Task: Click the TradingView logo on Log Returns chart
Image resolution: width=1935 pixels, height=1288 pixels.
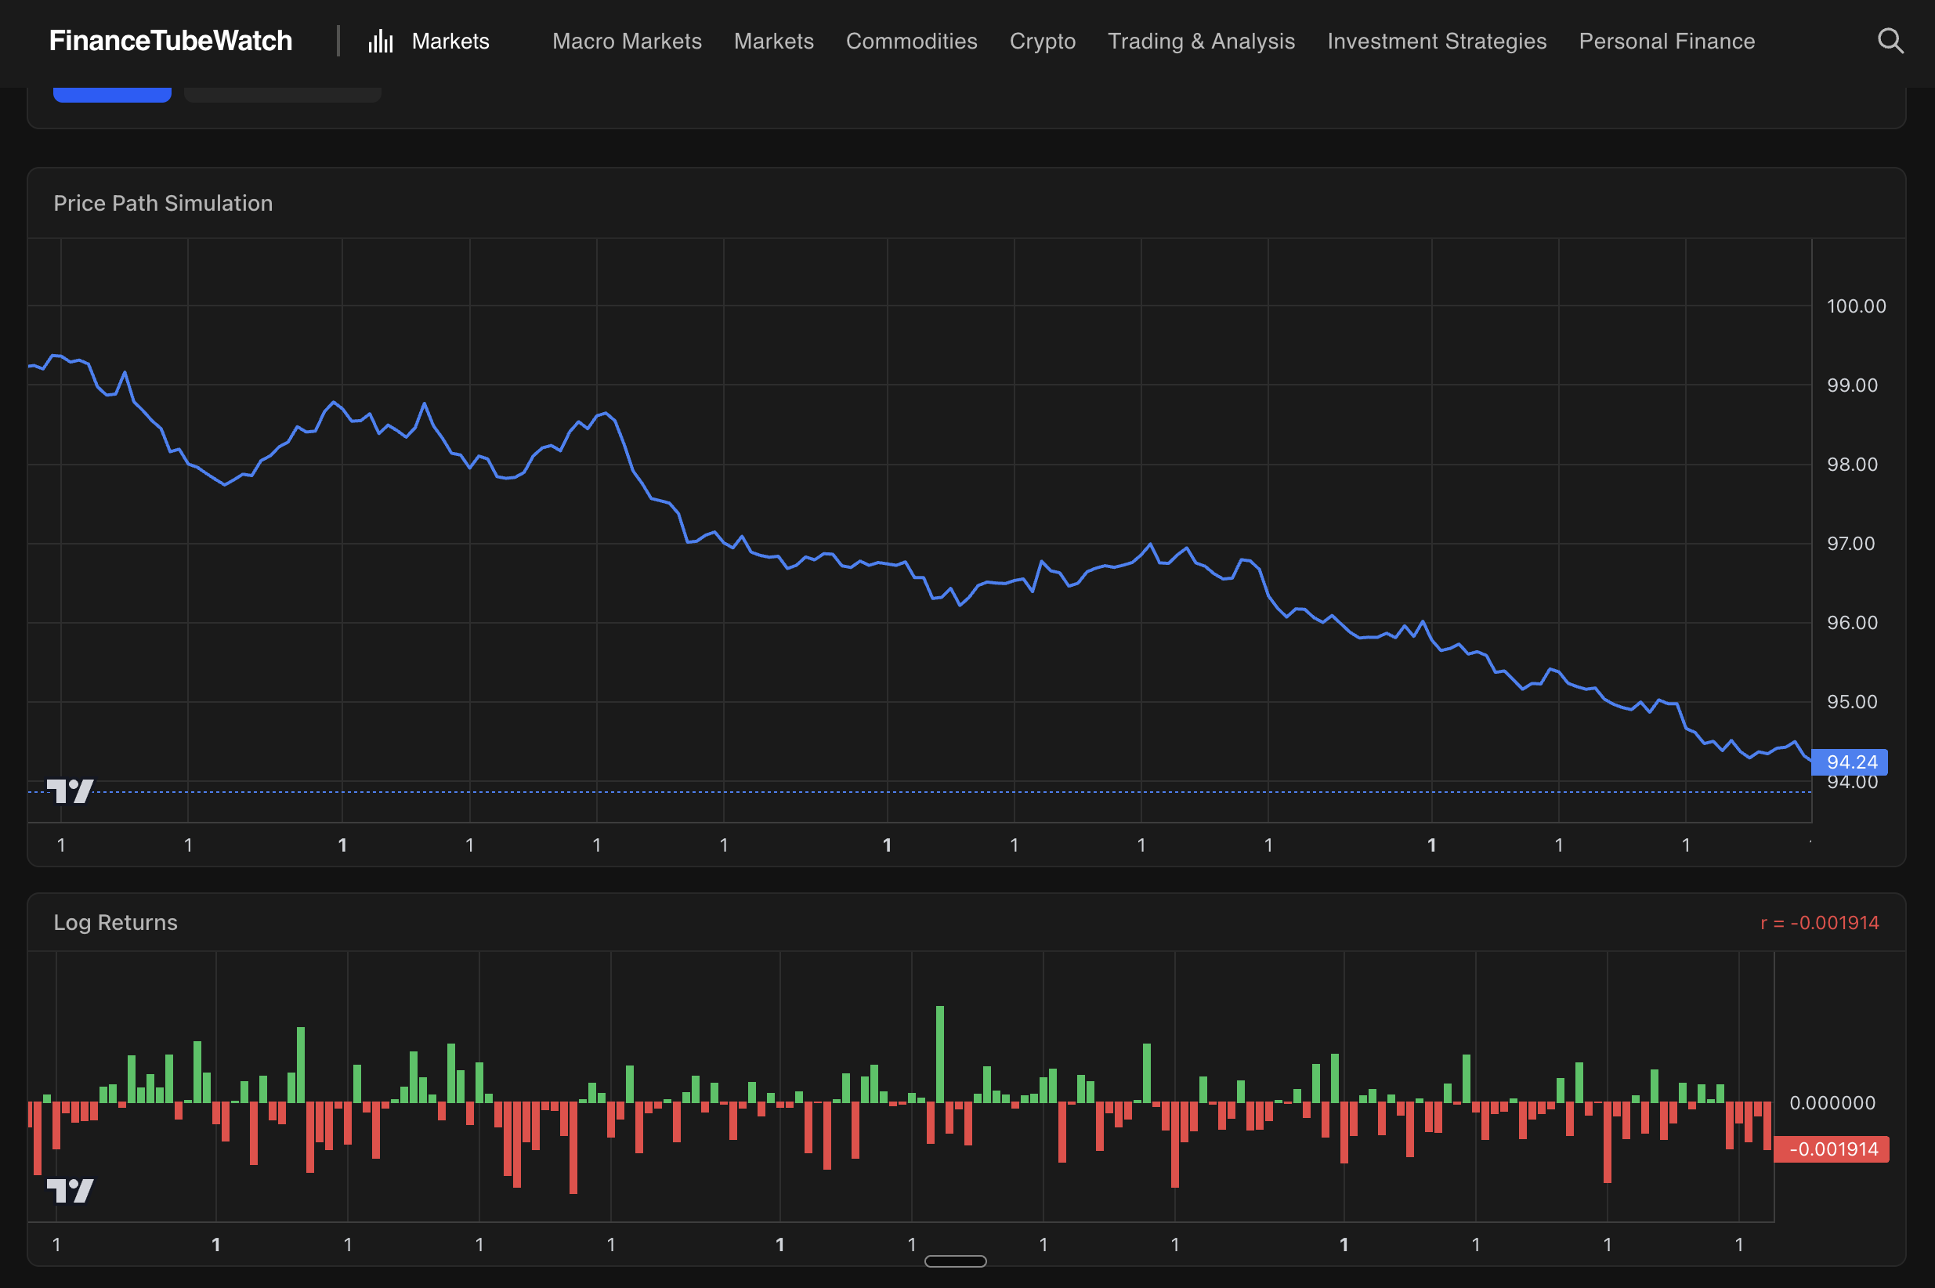Action: coord(71,1189)
